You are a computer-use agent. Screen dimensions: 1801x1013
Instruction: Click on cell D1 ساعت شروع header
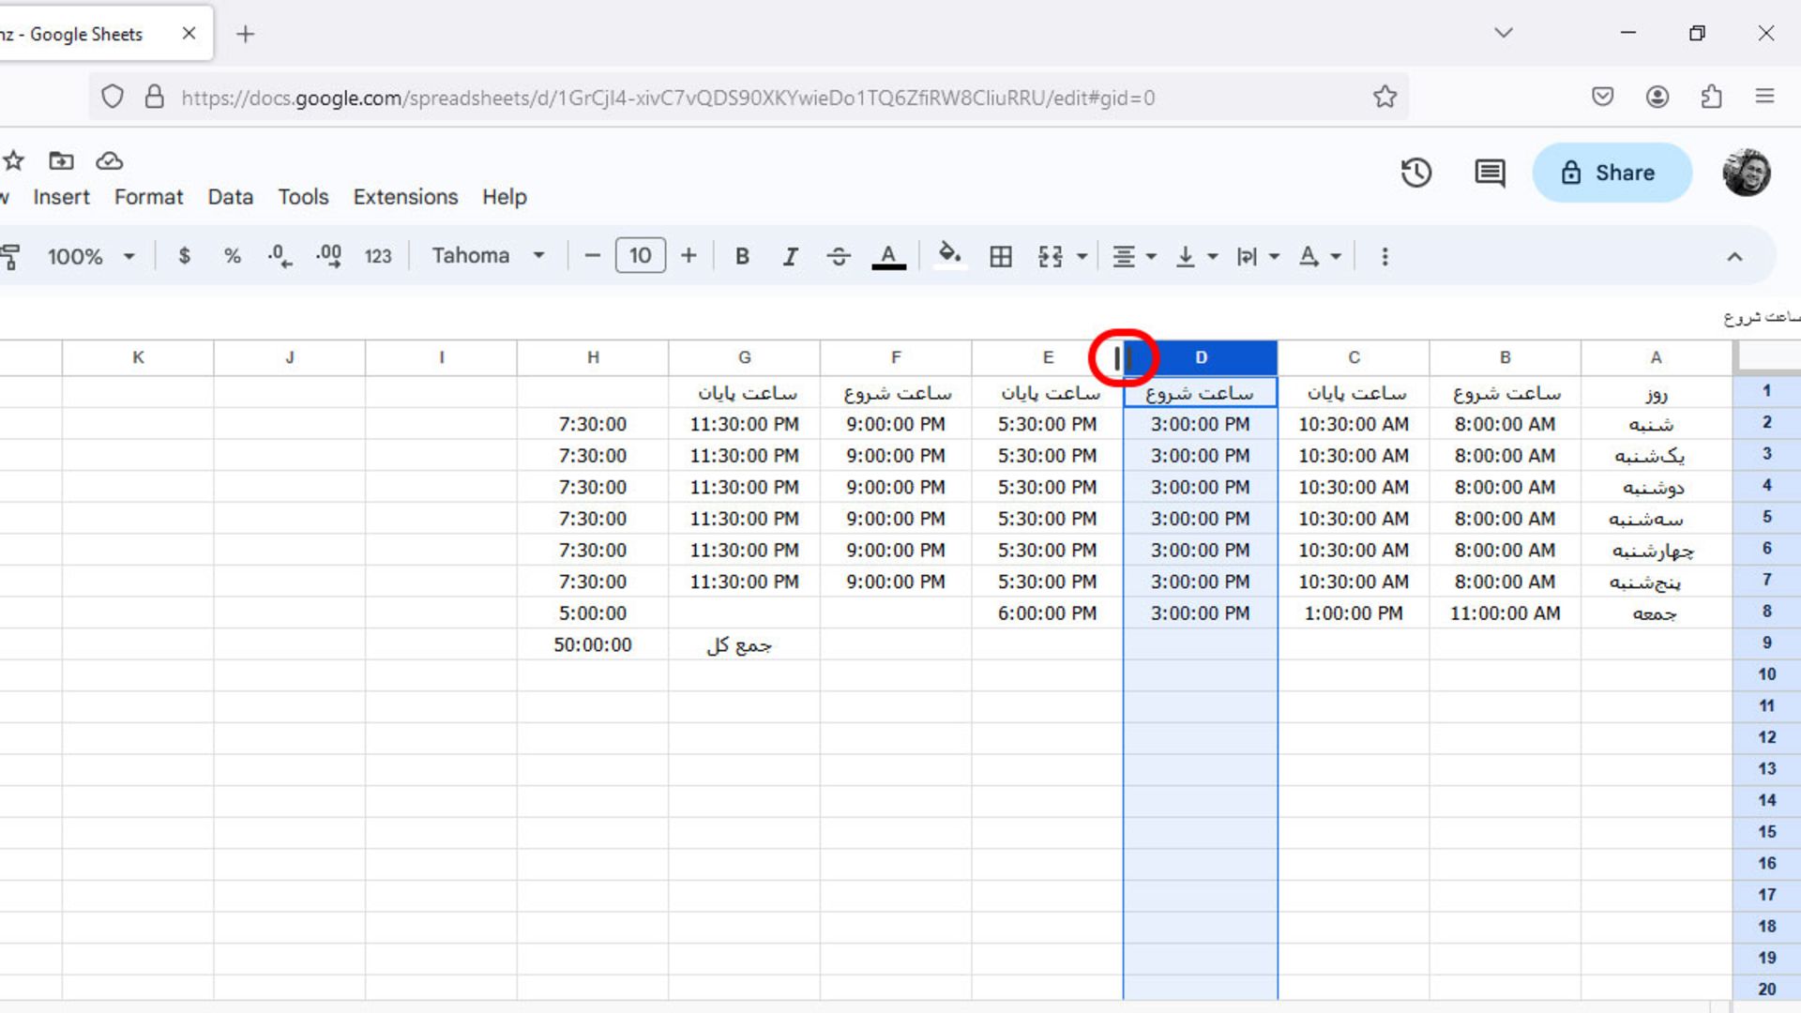1200,393
